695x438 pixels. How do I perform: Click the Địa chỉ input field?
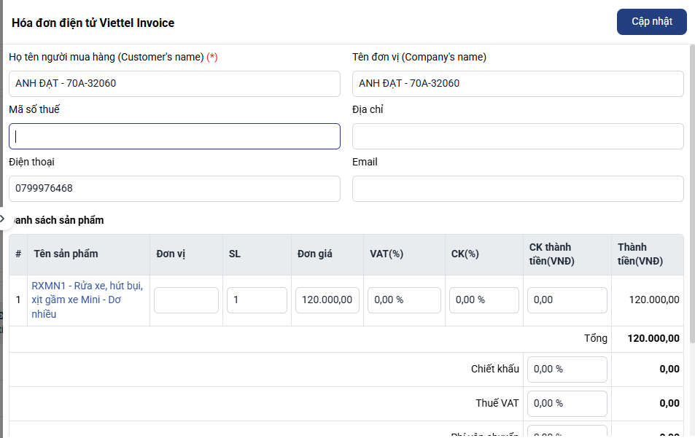click(x=518, y=136)
